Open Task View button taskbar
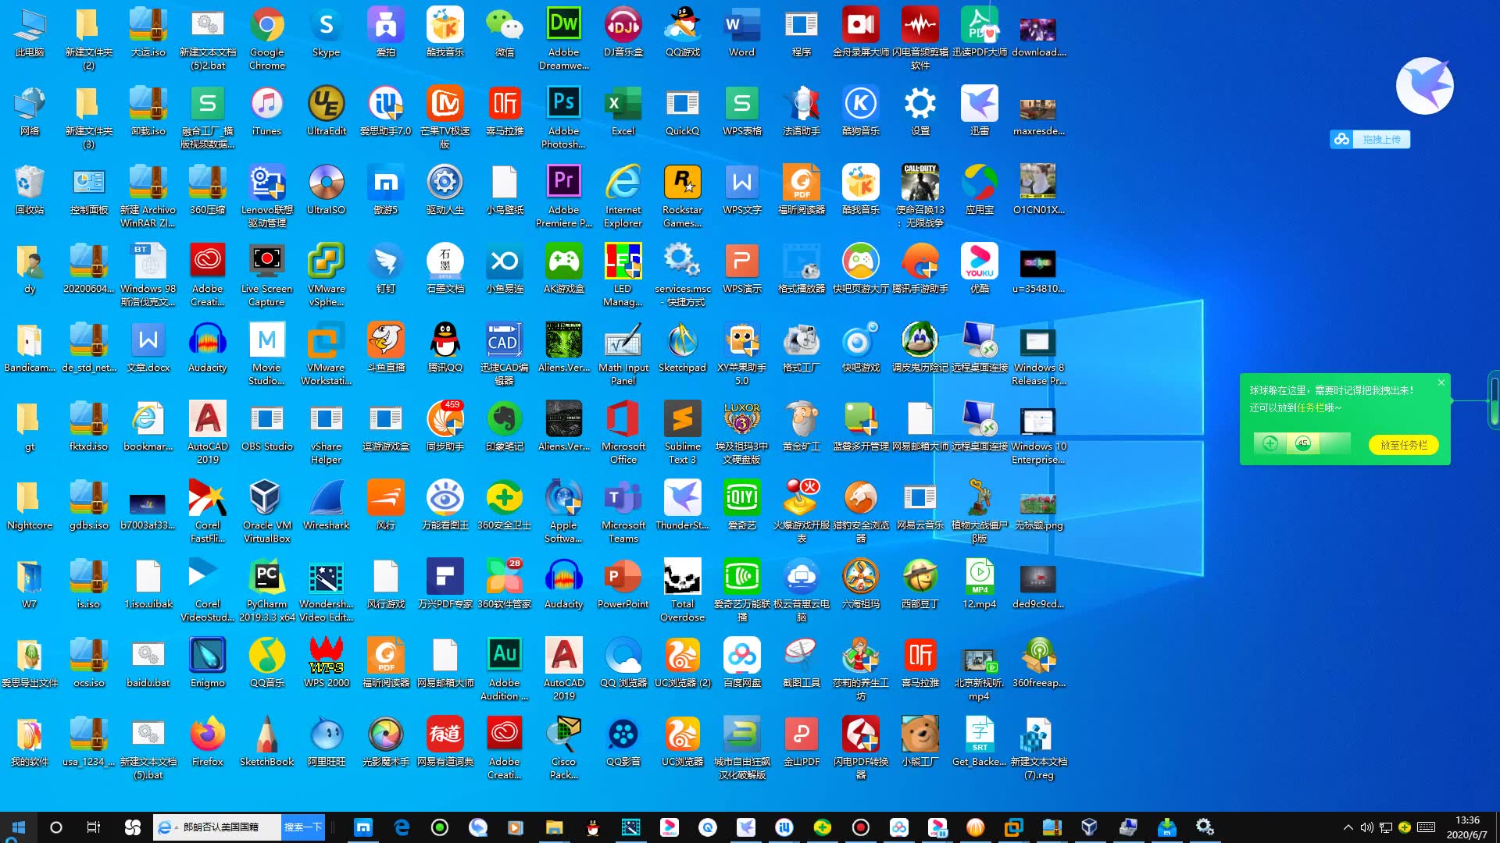Screen dimensions: 1500x843 (x=95, y=827)
